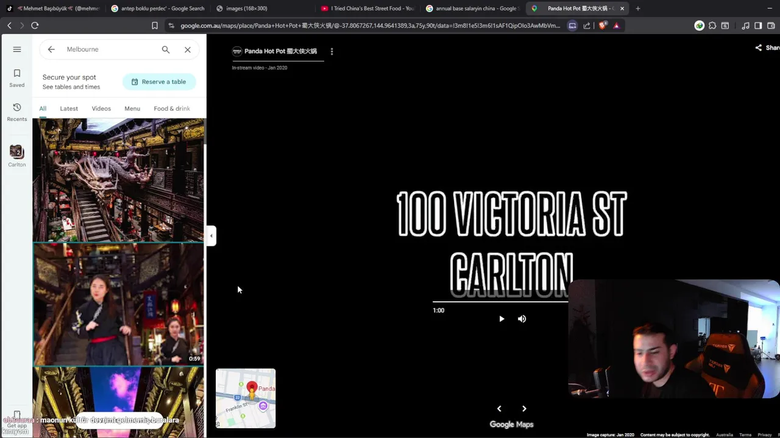Click browser forward navigation arrow
Image resolution: width=780 pixels, height=438 pixels.
pos(22,26)
